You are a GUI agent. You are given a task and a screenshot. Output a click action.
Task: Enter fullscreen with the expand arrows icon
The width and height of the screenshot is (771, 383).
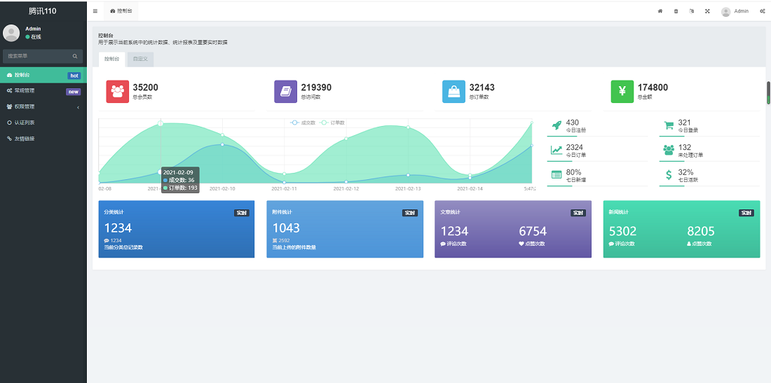coord(707,11)
